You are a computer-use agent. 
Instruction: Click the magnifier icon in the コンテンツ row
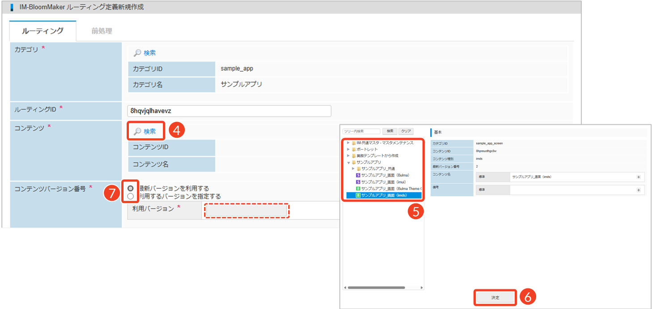137,131
